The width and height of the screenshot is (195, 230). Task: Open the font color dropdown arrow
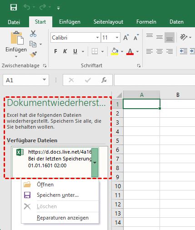click(138, 51)
